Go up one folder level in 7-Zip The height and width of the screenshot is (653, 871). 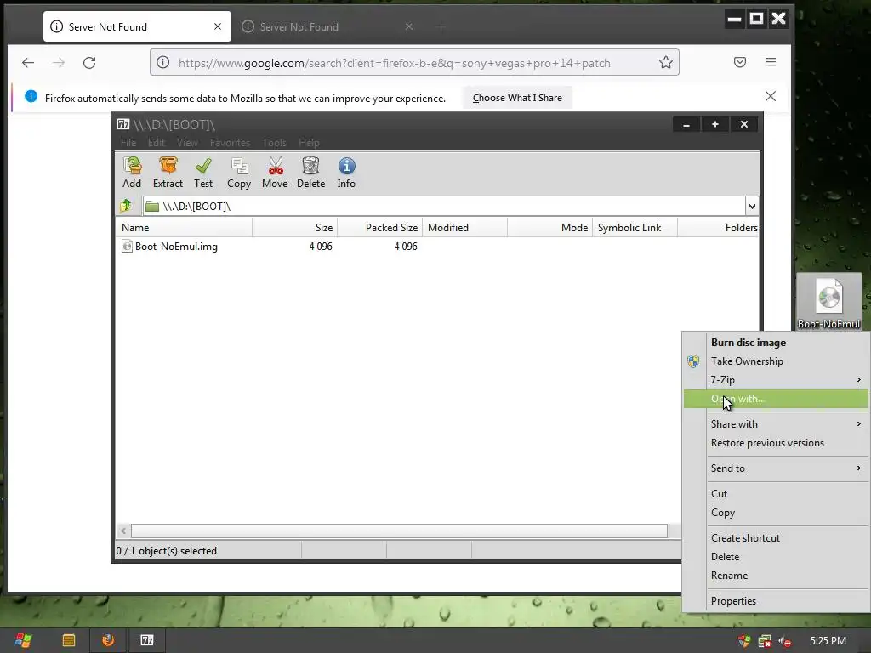tap(126, 206)
